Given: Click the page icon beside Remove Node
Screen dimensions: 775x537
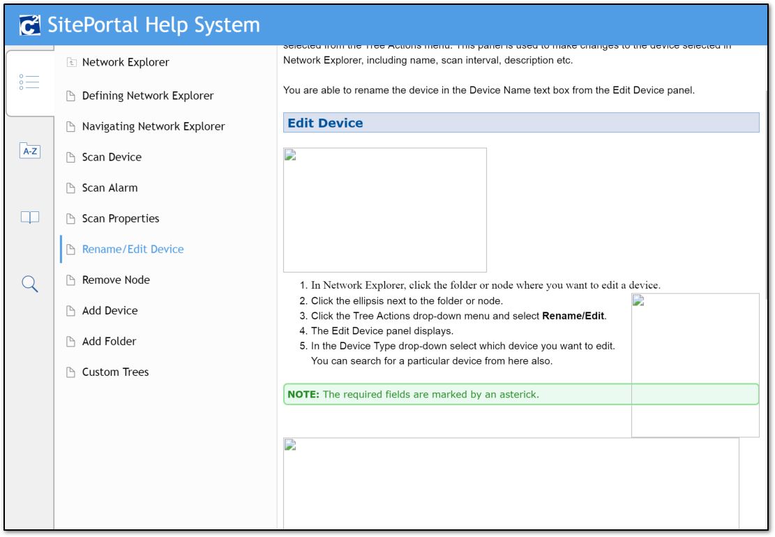Looking at the screenshot, I should coord(71,280).
